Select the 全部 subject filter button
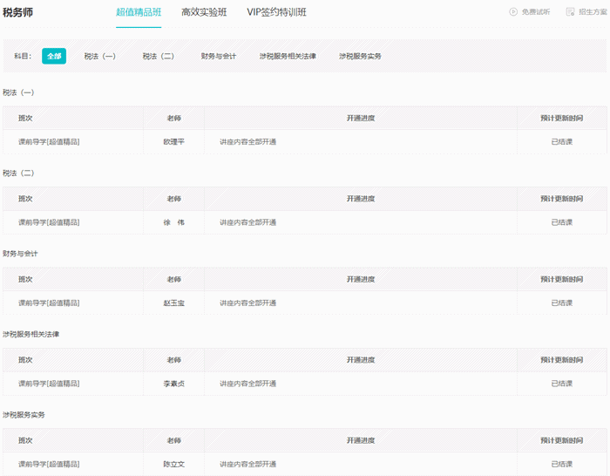The image size is (610, 476). 54,56
